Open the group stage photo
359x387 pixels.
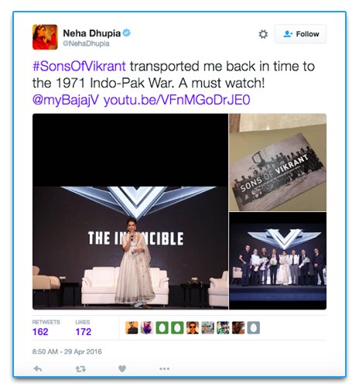pos(278,261)
